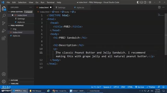Open index.html in the PB&J Webpage folder
Image resolution: width=167 pixels, height=93 pixels.
pyautogui.click(x=21, y=32)
